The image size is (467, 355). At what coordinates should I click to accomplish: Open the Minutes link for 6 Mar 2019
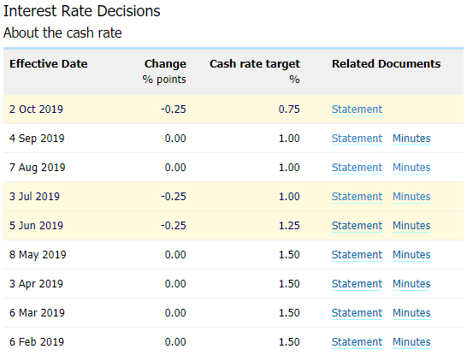pyautogui.click(x=411, y=313)
